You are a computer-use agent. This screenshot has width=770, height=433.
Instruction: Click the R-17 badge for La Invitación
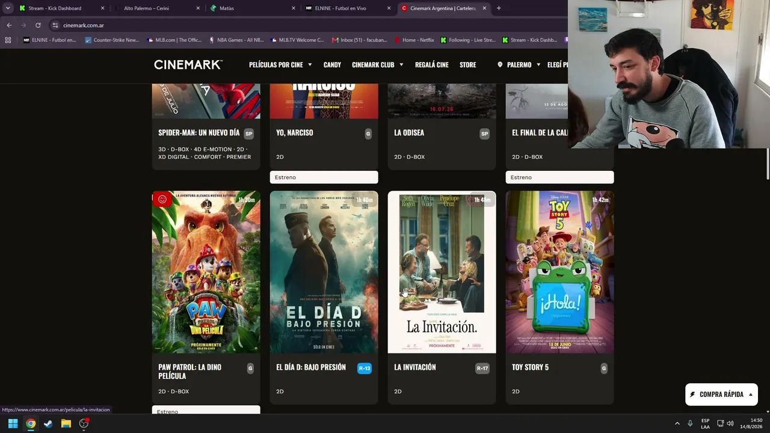(482, 368)
